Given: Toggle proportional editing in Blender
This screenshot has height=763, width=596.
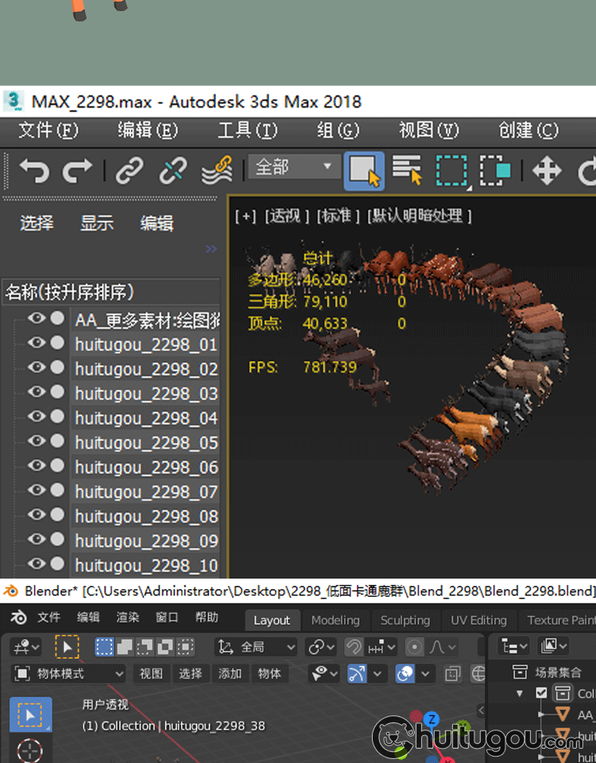Looking at the screenshot, I should click(415, 647).
